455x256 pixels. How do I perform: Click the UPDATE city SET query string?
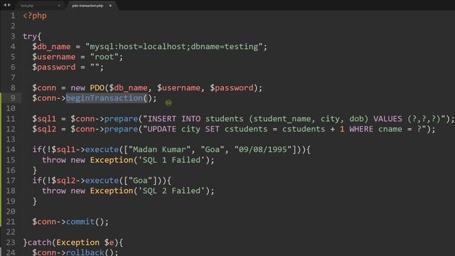[x=285, y=129]
